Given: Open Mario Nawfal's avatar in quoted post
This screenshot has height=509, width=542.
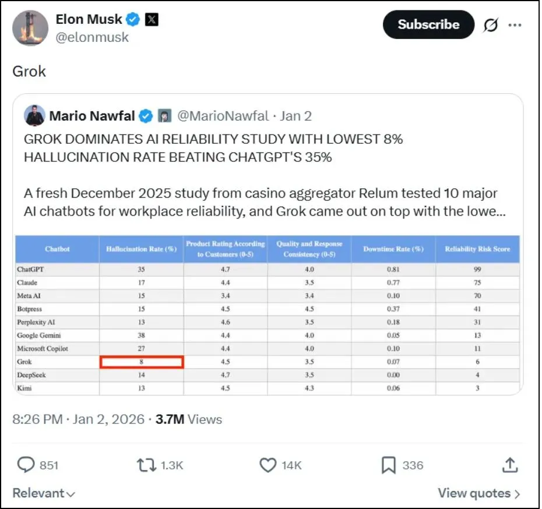Looking at the screenshot, I should click(x=34, y=116).
